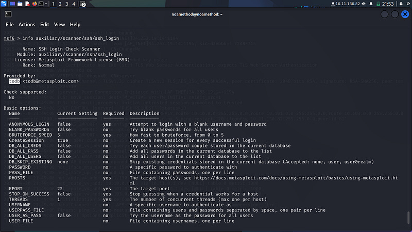Click the BRUTEFORCE_SPEED option name

tap(30, 135)
